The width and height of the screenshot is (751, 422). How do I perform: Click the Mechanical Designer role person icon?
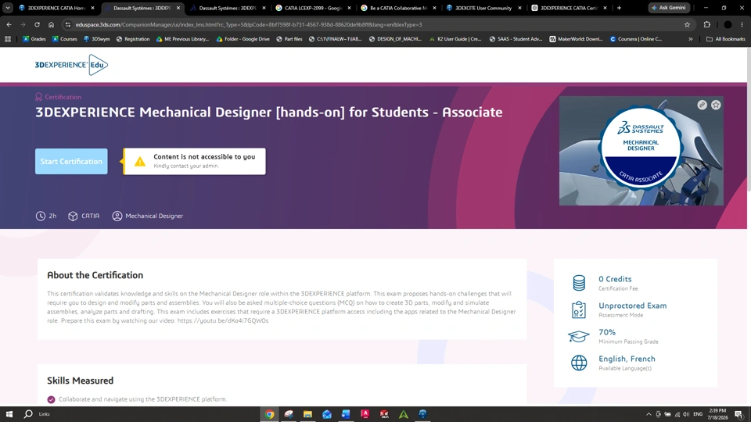117,216
